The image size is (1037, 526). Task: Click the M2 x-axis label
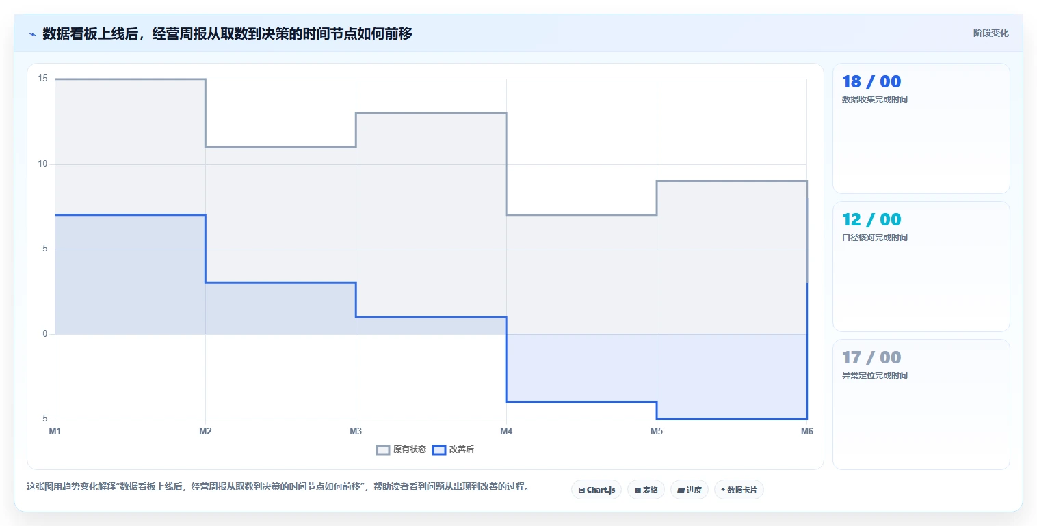pyautogui.click(x=205, y=431)
